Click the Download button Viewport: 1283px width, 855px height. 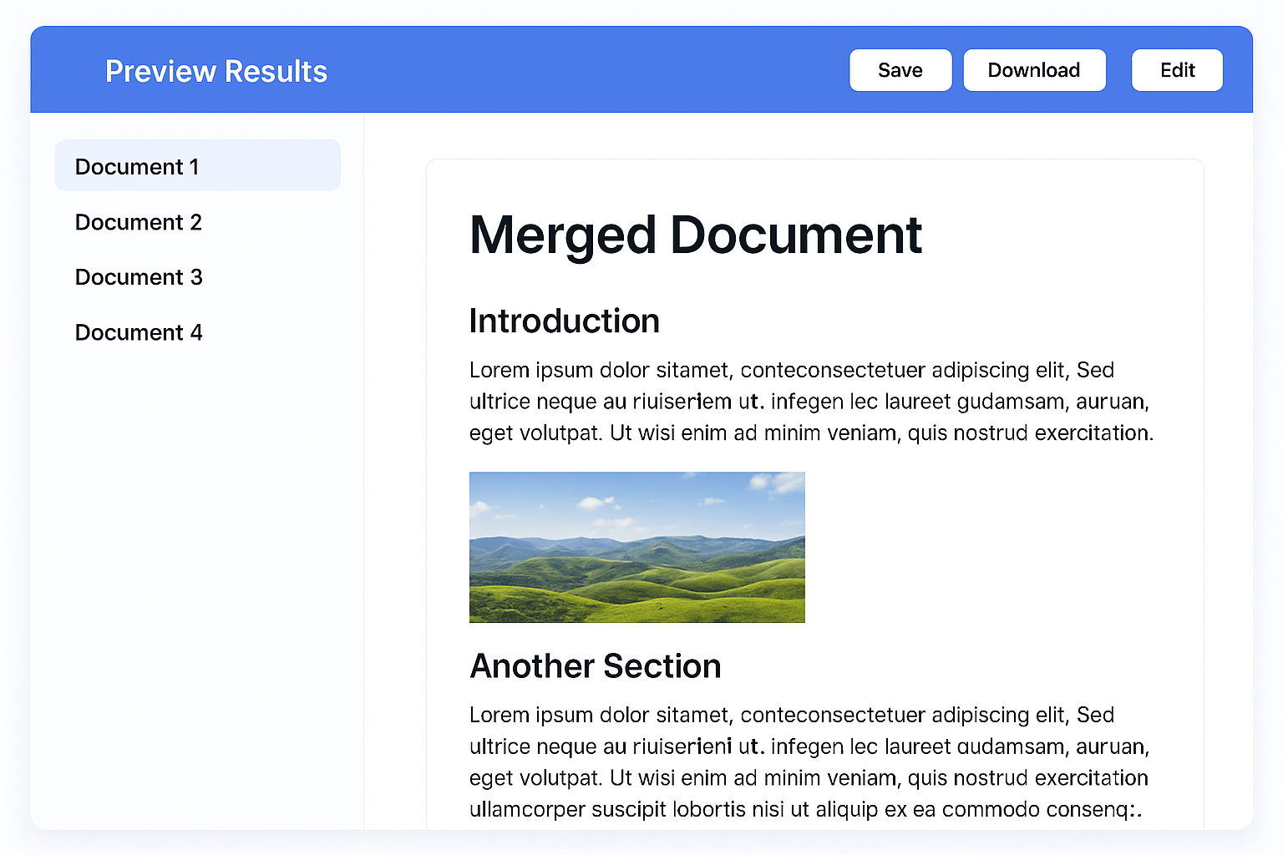(x=1034, y=70)
